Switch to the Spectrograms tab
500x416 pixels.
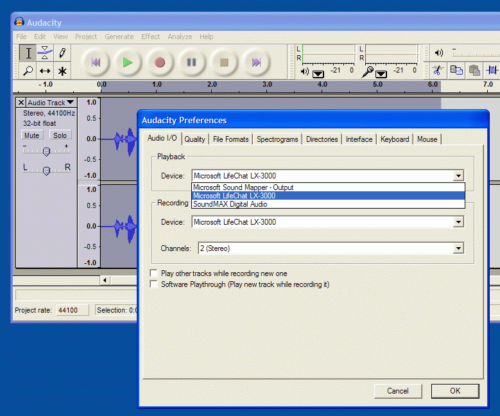point(277,139)
